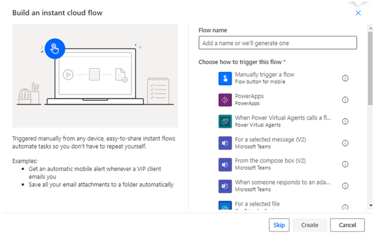Click the trigger list scrollbar thumb
This screenshot has height=234, width=381.
coord(370,68)
